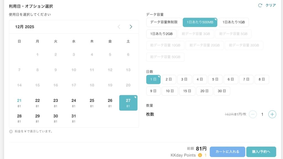Select the 10日 duration option
The image size is (283, 159).
tap(170, 91)
